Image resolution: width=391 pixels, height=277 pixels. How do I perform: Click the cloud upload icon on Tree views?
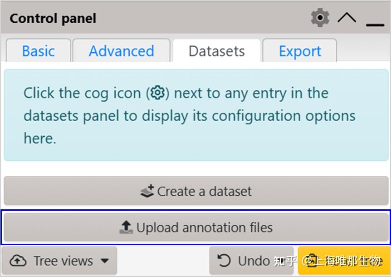pos(18,261)
